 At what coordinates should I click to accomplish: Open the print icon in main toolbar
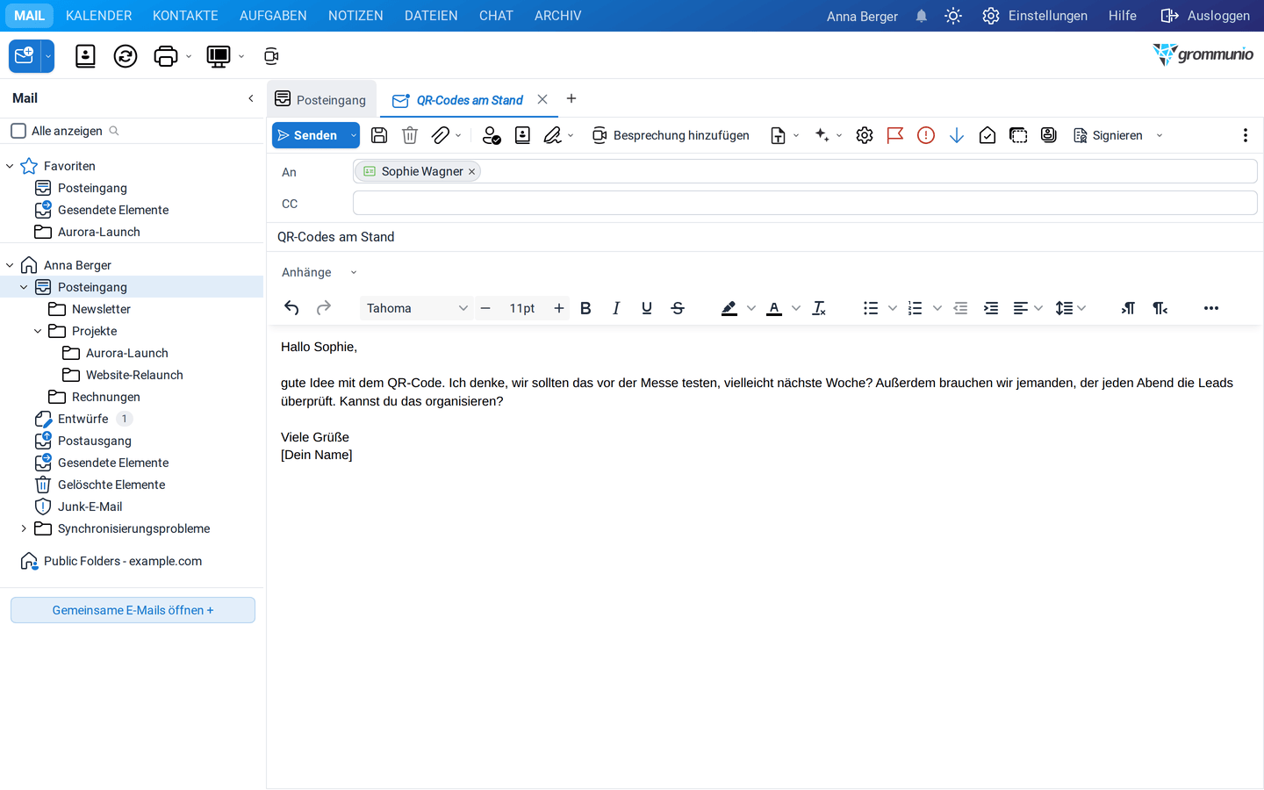166,56
